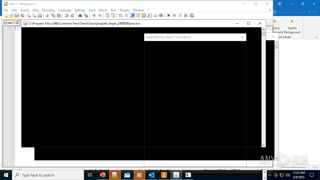The height and width of the screenshot is (180, 320).
Task: Open the Plugins menu
Action: [124, 10]
